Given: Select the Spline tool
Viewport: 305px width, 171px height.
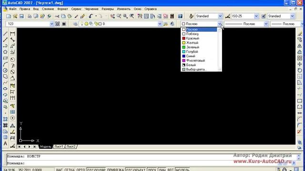Looking at the screenshot, I should pos(5,83).
